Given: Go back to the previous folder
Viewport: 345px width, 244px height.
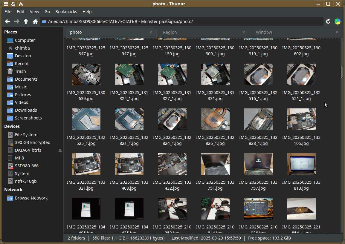Looking at the screenshot, I should [x=7, y=22].
